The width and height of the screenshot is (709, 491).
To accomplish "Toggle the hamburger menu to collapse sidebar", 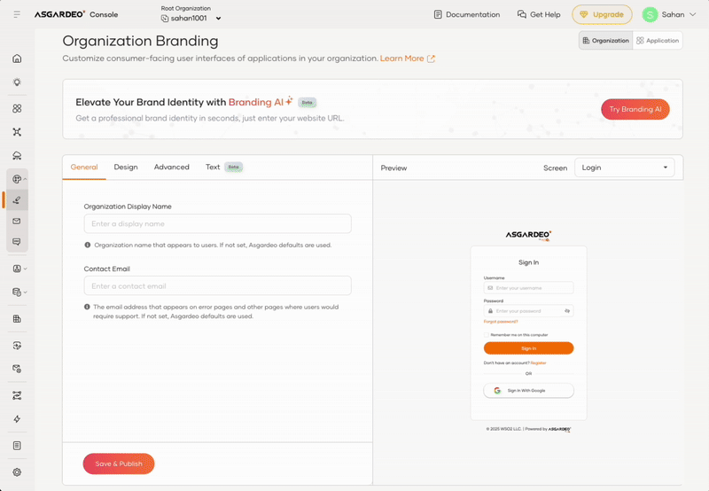I will coord(17,15).
